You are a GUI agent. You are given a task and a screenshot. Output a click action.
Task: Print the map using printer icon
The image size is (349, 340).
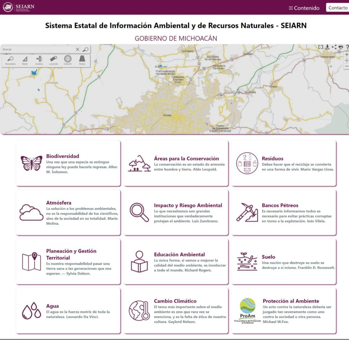coord(341,47)
